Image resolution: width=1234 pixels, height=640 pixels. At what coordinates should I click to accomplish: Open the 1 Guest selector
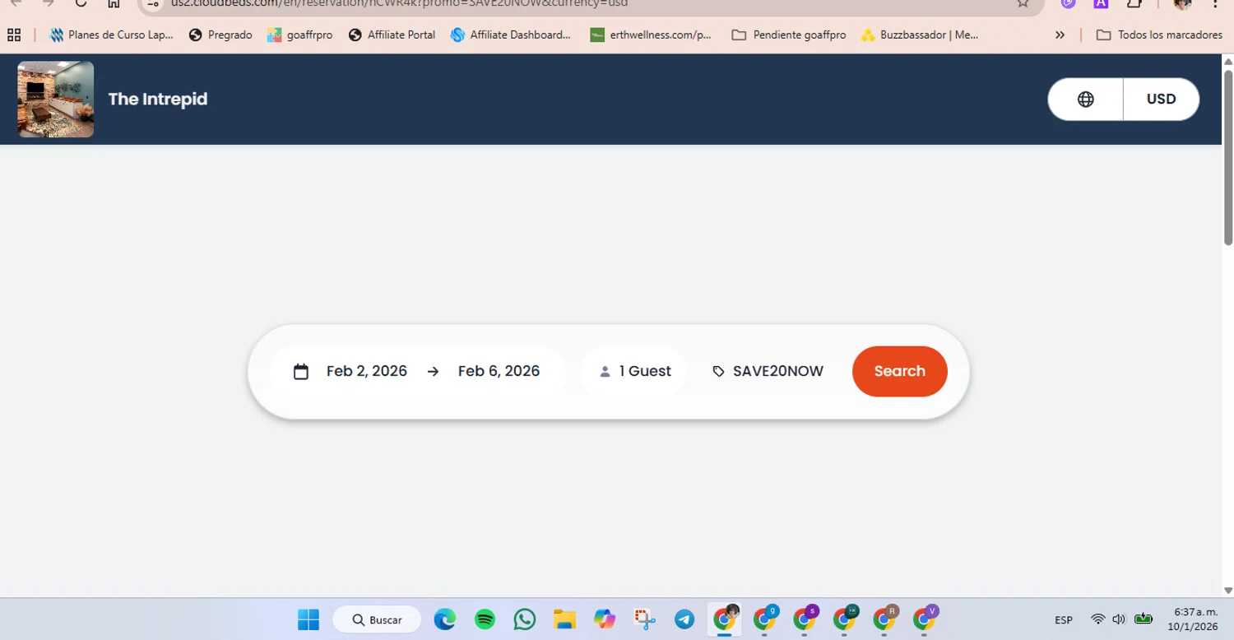pos(633,371)
